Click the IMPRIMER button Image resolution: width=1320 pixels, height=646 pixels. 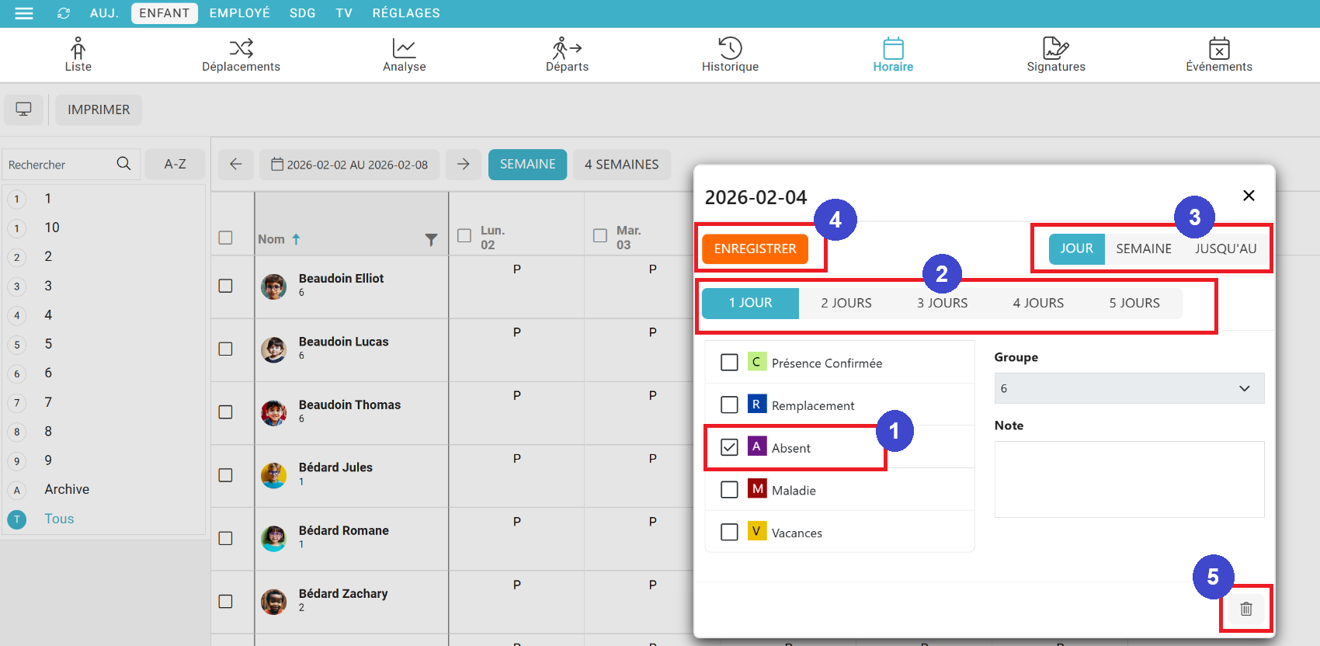(x=99, y=109)
